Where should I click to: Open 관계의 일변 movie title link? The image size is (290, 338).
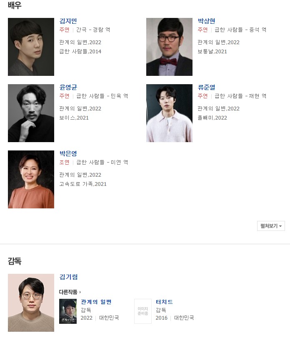pyautogui.click(x=96, y=302)
